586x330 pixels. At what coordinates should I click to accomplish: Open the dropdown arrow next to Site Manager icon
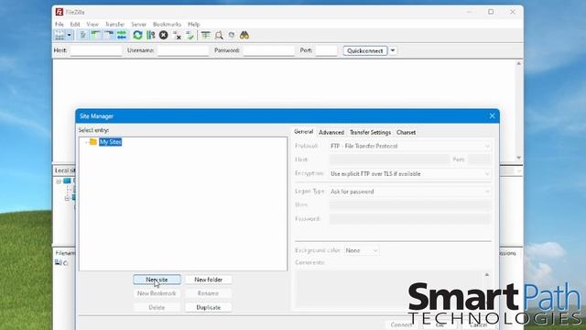pos(70,35)
